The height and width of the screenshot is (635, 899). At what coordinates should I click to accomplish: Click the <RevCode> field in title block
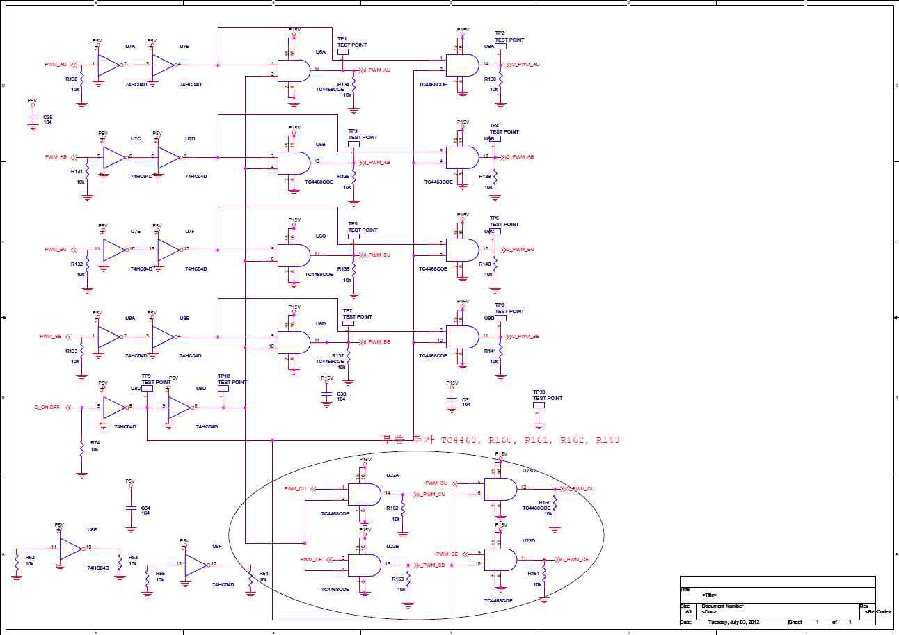point(878,611)
